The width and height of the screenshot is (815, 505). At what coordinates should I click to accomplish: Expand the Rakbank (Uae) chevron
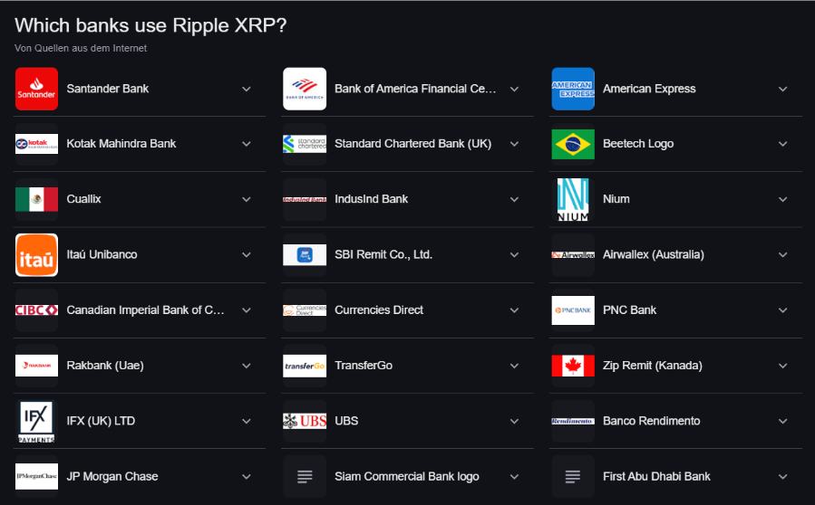247,366
